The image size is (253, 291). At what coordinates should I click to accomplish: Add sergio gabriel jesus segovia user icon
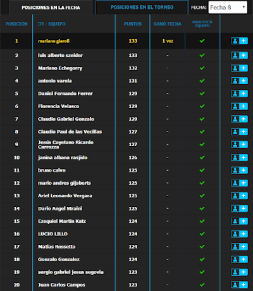coord(239,272)
